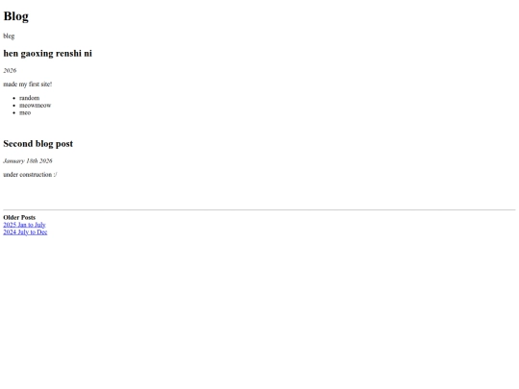Click the bullet next to 'meo'
The height and width of the screenshot is (389, 519).
pyautogui.click(x=13, y=112)
